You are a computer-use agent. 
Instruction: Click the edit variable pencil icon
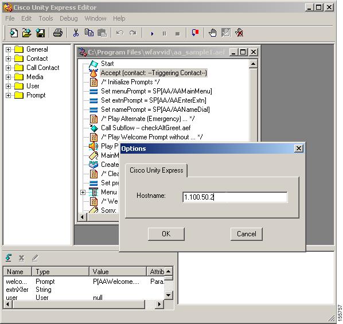35,258
